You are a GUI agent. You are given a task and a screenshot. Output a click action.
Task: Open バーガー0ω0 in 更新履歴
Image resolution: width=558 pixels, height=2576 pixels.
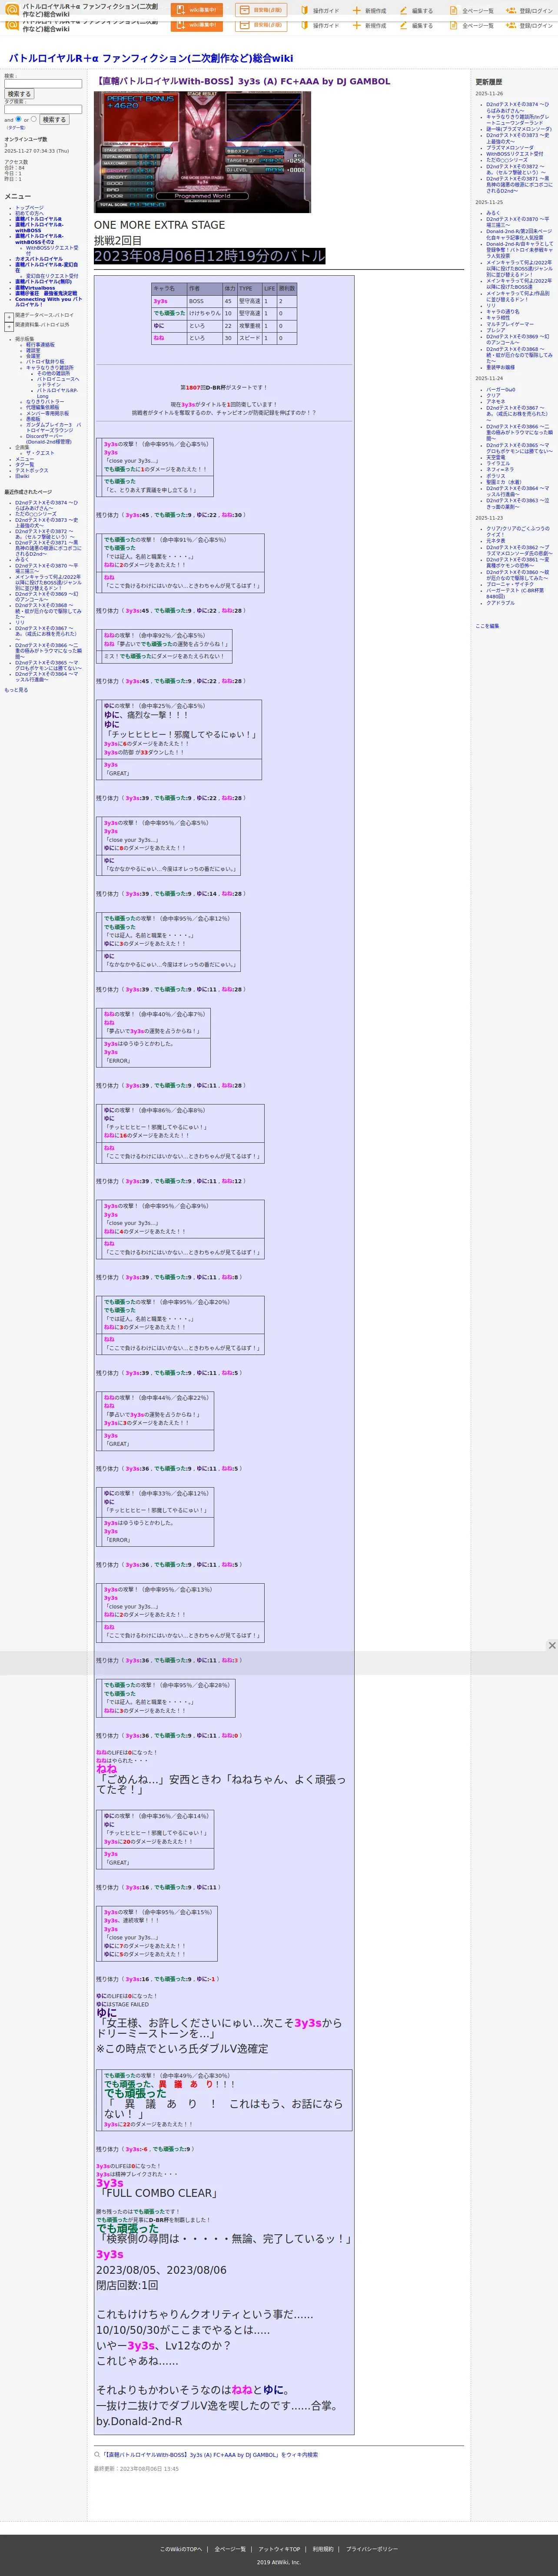pyautogui.click(x=501, y=390)
